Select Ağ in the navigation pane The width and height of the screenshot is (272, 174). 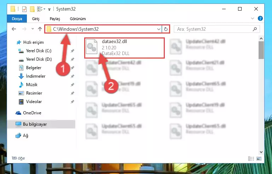pos(25,136)
